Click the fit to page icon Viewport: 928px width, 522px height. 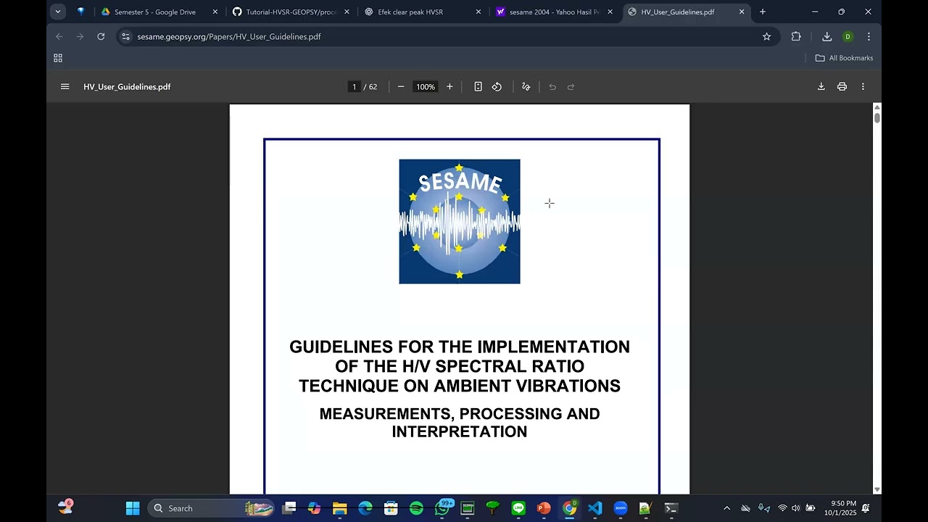click(478, 87)
